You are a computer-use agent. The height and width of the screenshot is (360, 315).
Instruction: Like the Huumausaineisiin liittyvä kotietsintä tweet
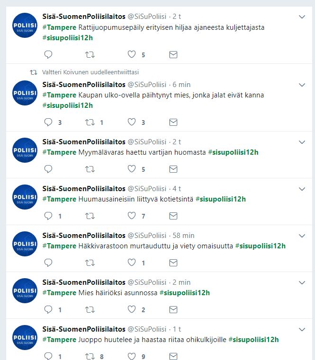[x=132, y=216]
